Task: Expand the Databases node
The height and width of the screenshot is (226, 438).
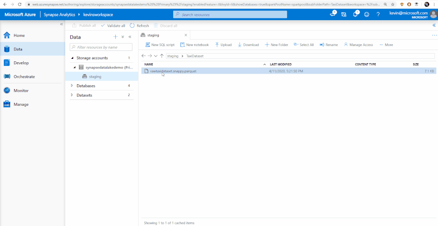Action: pos(72,86)
